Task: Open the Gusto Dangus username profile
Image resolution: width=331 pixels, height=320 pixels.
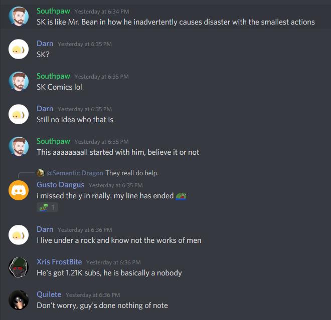Action: [61, 185]
